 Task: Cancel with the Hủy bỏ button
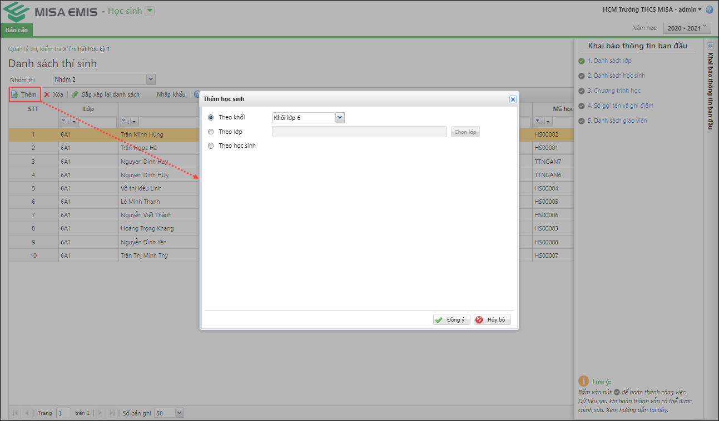point(492,320)
